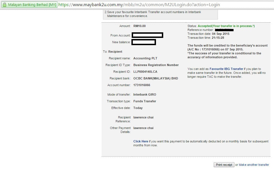Click the Print receipt button
Viewport: 274px width, 170px height.
tap(224, 165)
